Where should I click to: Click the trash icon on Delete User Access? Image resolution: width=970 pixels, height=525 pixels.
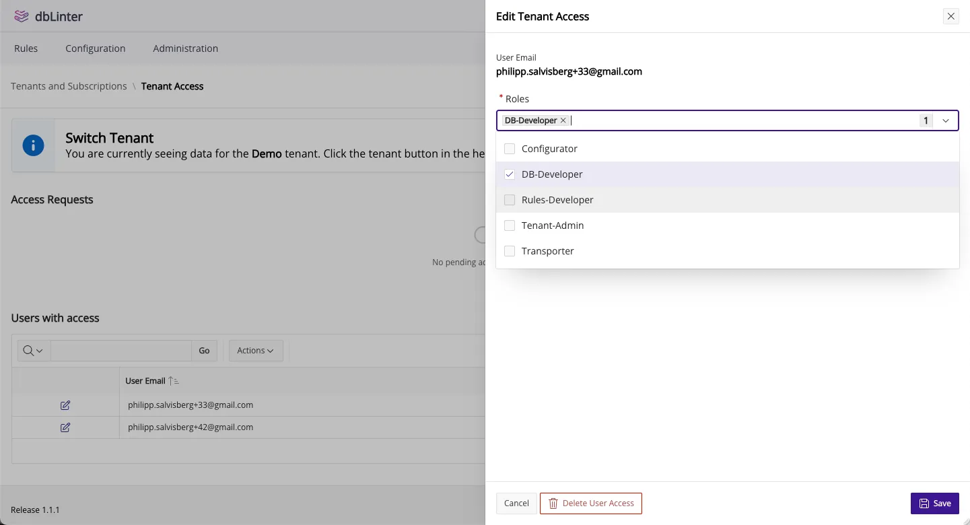tap(553, 503)
